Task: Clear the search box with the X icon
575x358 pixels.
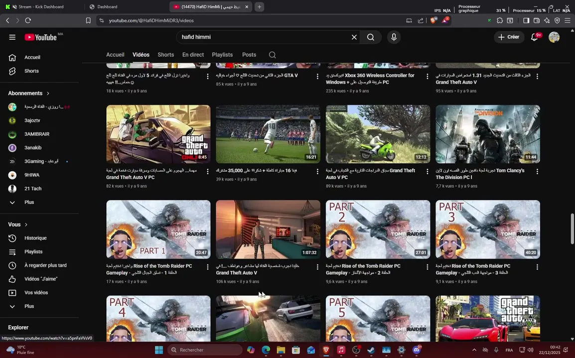Action: (x=354, y=37)
